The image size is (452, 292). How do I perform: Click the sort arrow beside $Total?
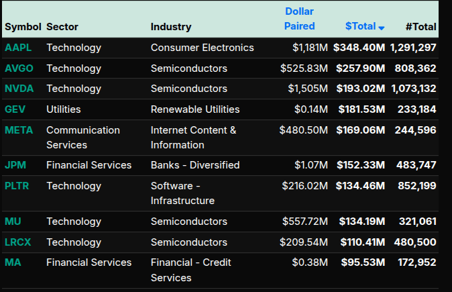point(382,28)
